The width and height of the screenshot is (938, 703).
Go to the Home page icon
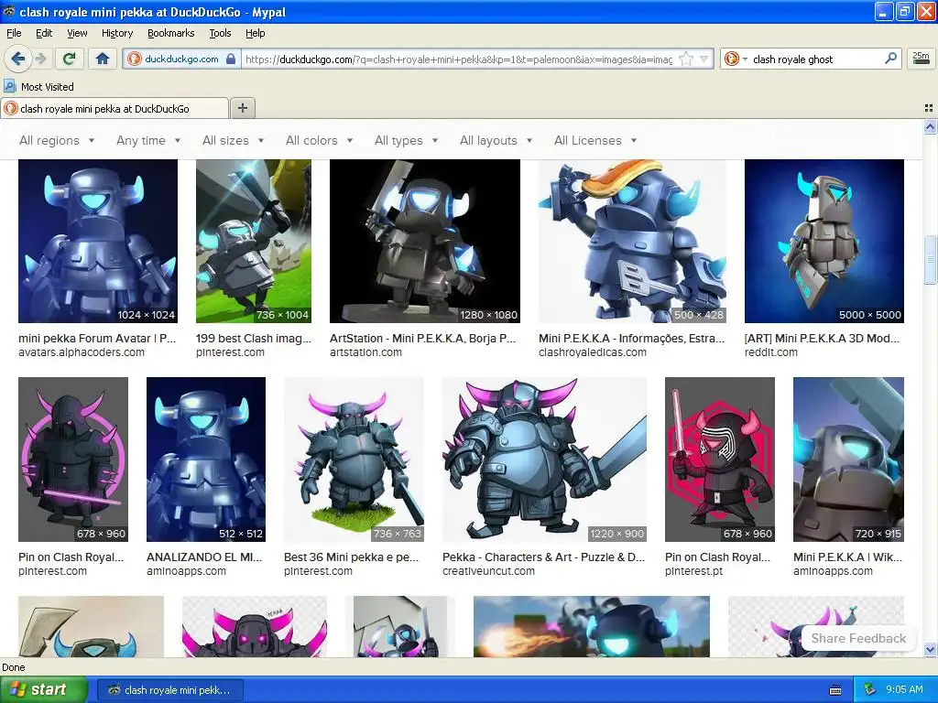103,59
